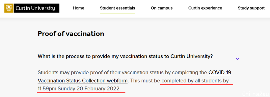Image resolution: width=270 pixels, height=97 pixels.
Task: Collapse the vaccination status question with purple chevron
Action: [237, 59]
